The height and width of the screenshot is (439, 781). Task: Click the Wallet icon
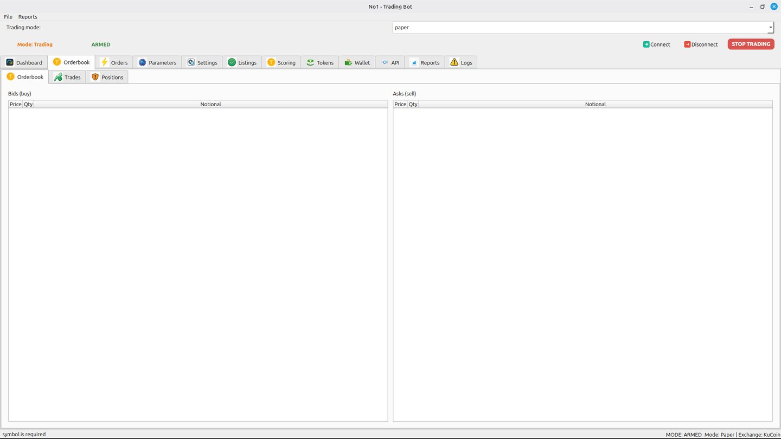click(348, 62)
